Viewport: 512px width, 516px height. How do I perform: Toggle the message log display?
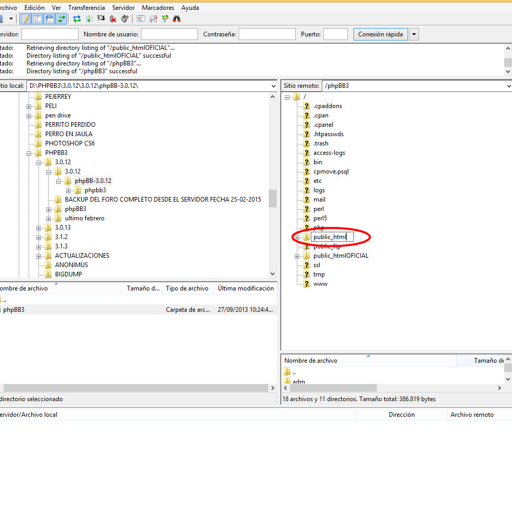(25, 19)
